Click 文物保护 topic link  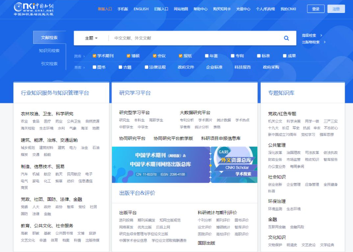point(275,245)
